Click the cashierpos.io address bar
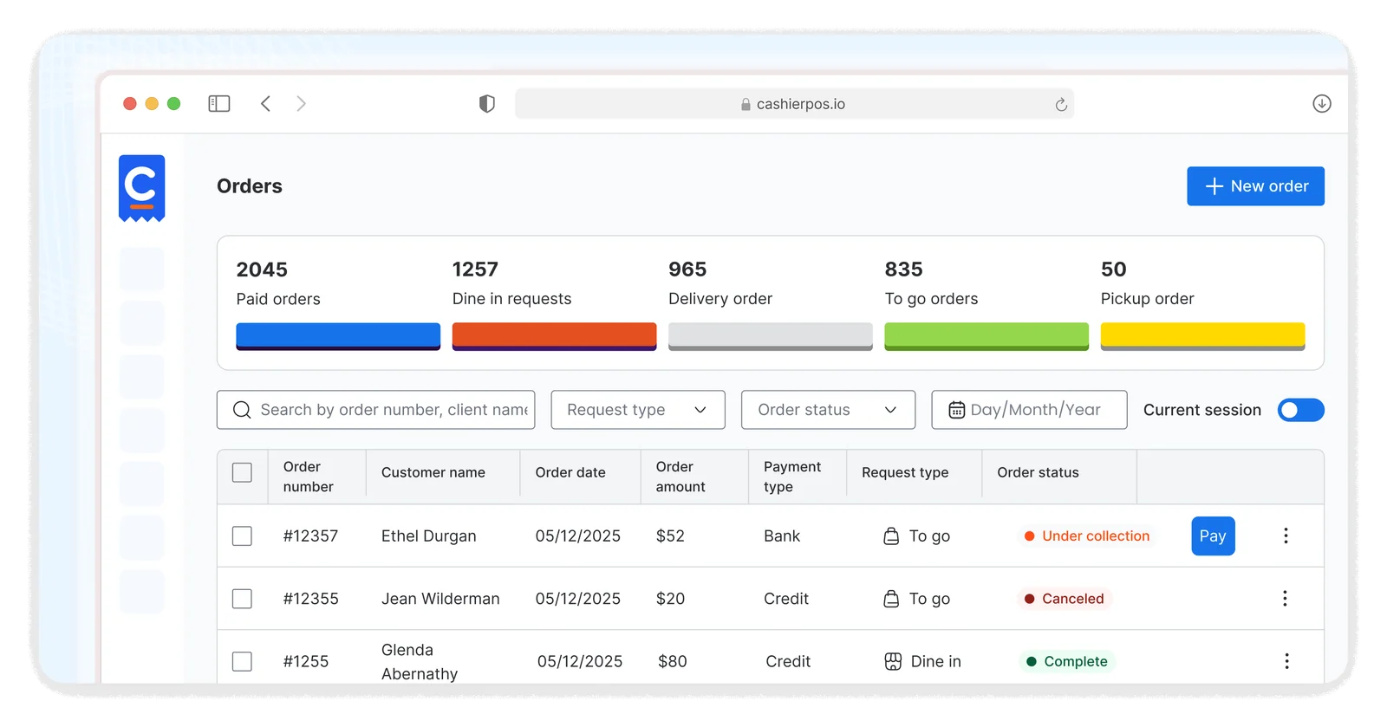This screenshot has width=1387, height=727. click(794, 104)
